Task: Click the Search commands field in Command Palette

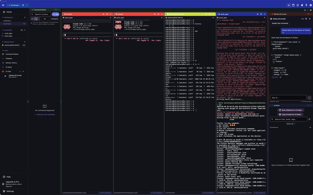Action: (41, 14)
